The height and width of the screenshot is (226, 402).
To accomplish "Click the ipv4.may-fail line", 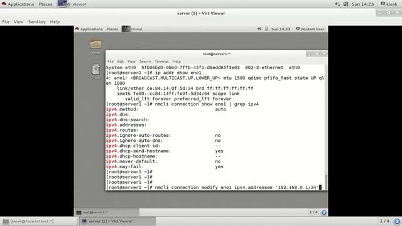I will point(165,166).
